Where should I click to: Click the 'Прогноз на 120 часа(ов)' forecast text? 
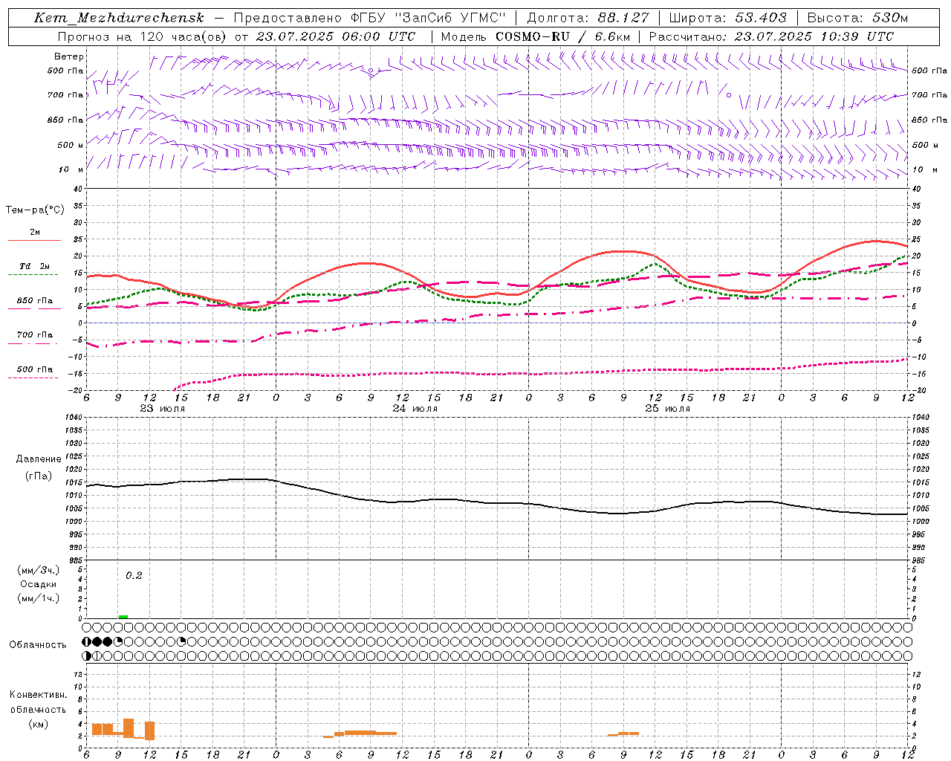[x=143, y=36]
